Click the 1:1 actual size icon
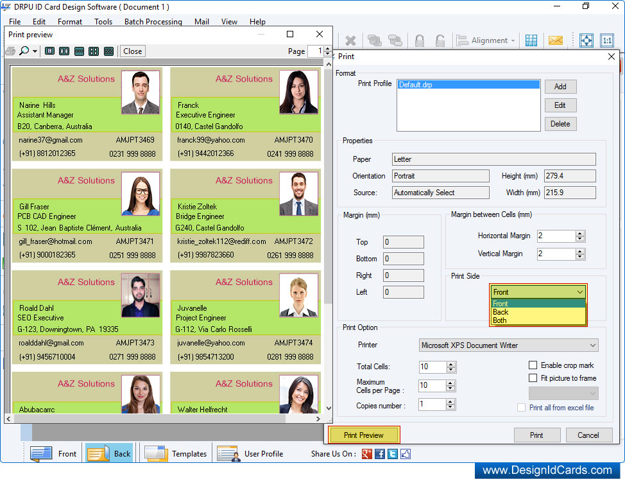Viewport: 625px width, 479px height. [x=607, y=40]
